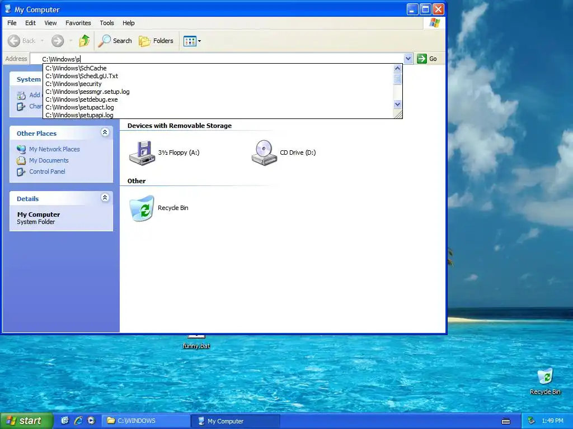Image resolution: width=573 pixels, height=429 pixels.
Task: Click the Windows flag logo in toolbar
Action: pyautogui.click(x=434, y=22)
